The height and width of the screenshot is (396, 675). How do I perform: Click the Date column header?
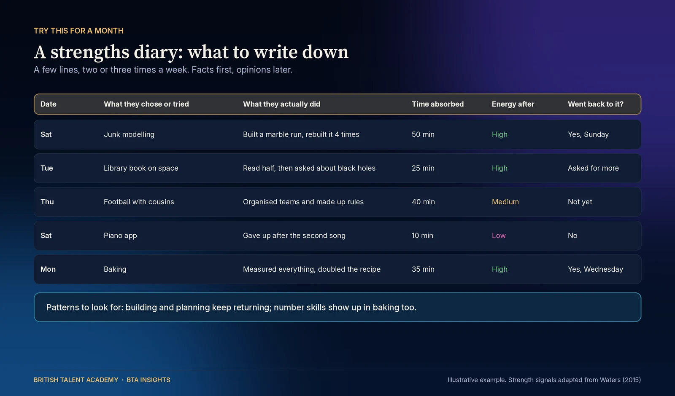(x=48, y=104)
